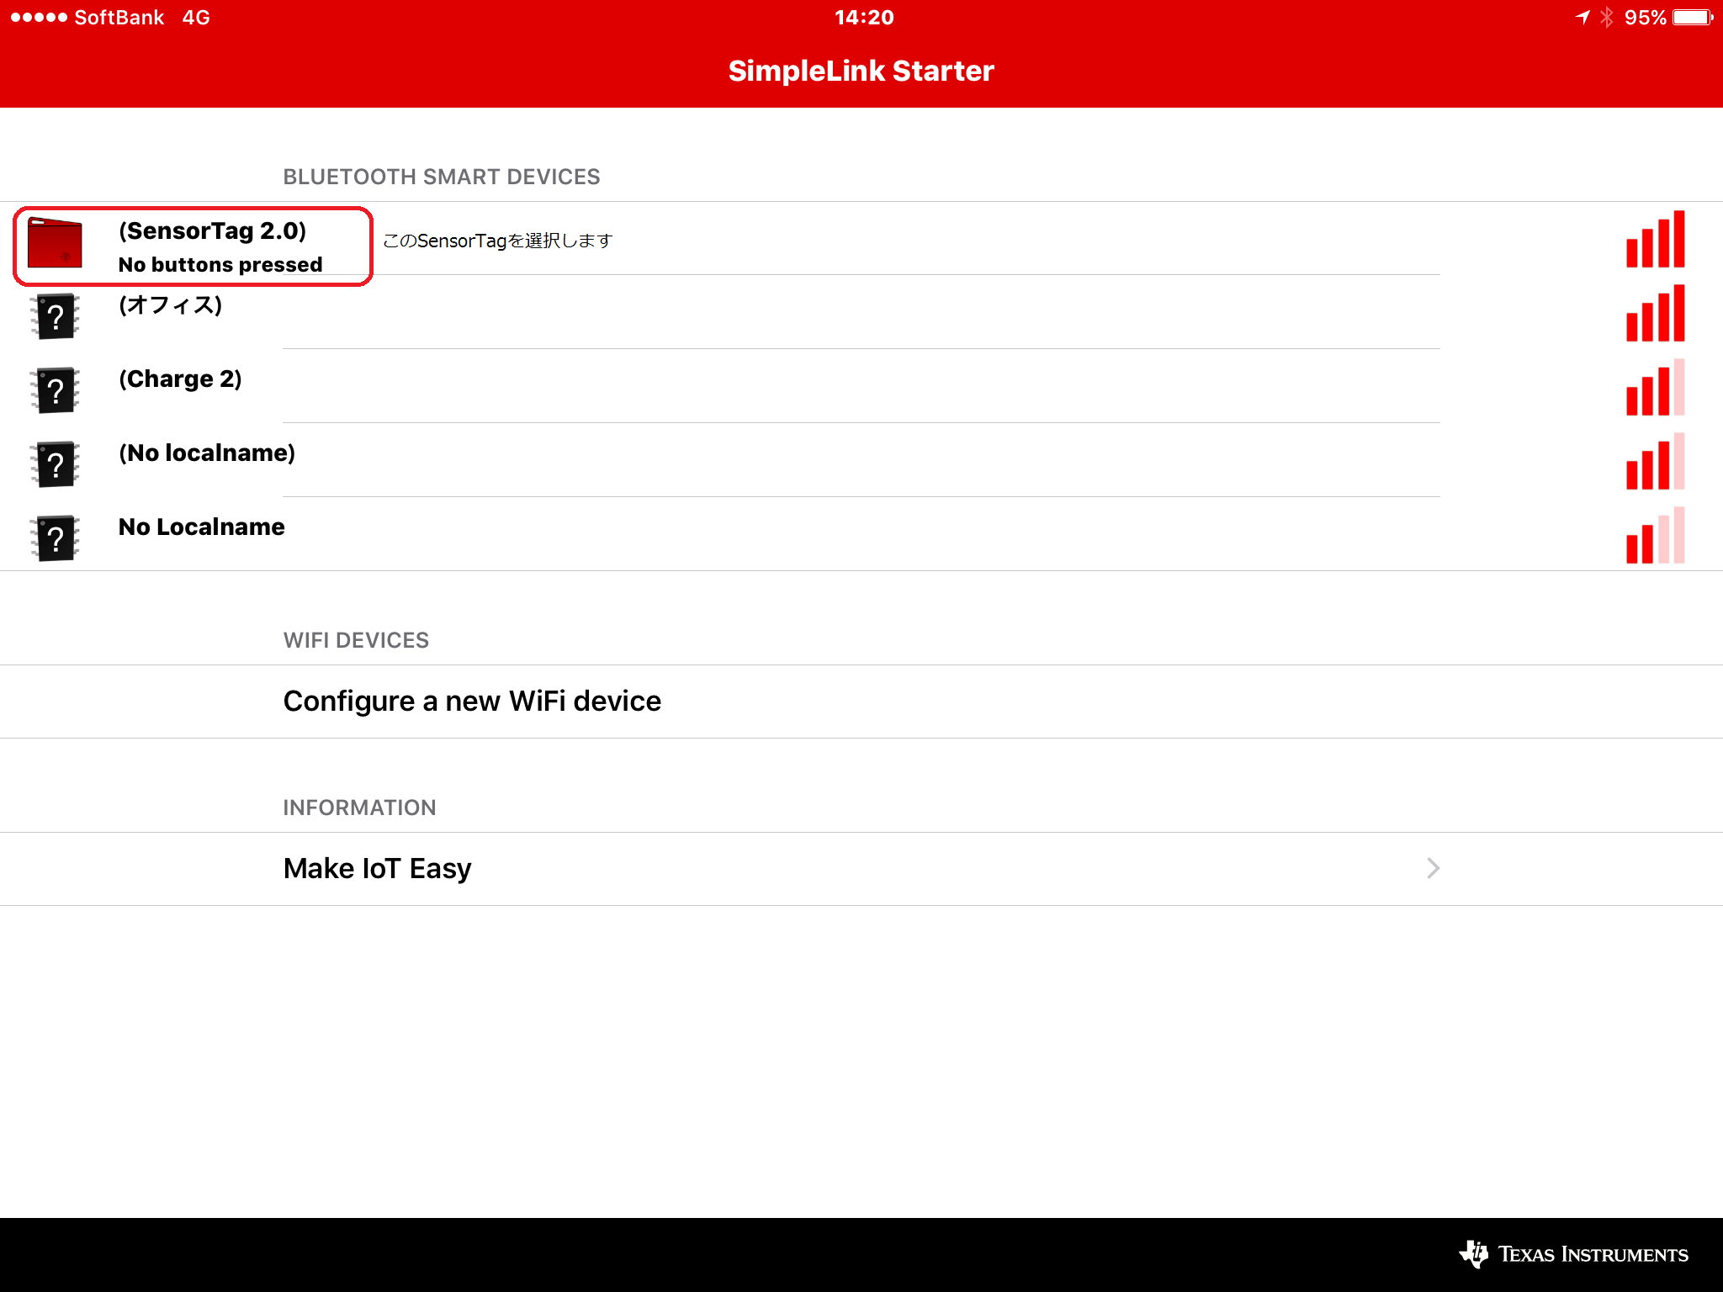Open the WIFI DEVICES section
Viewport: 1723px width, 1292px height.
(472, 701)
